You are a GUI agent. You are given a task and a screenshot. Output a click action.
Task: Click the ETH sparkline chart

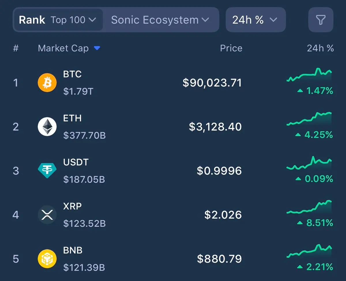pos(309,119)
